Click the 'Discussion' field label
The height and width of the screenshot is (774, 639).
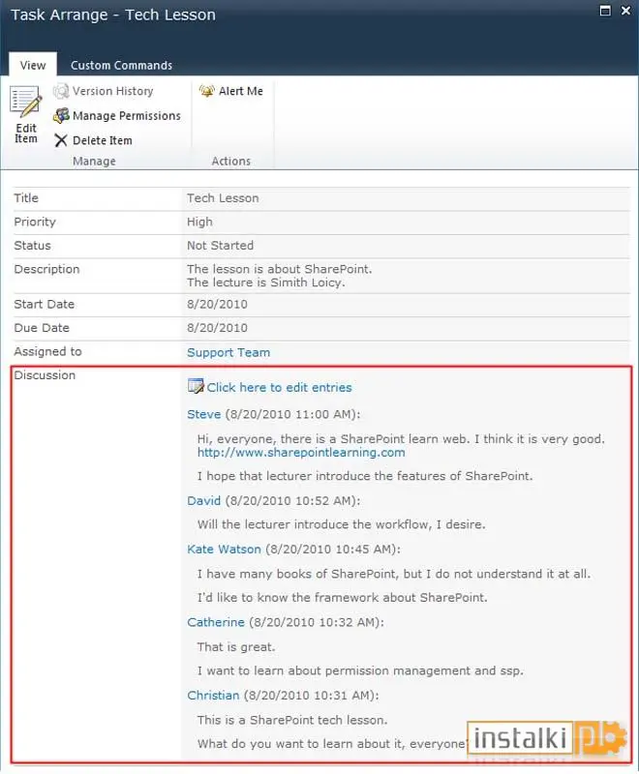tap(45, 375)
